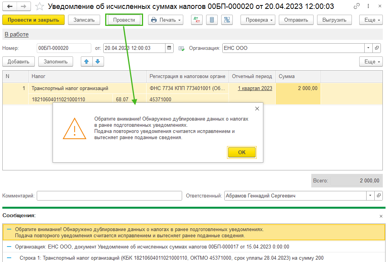Screen dimensions: 389x262
Task: Move row down with blue arrow
Action: click(98, 61)
